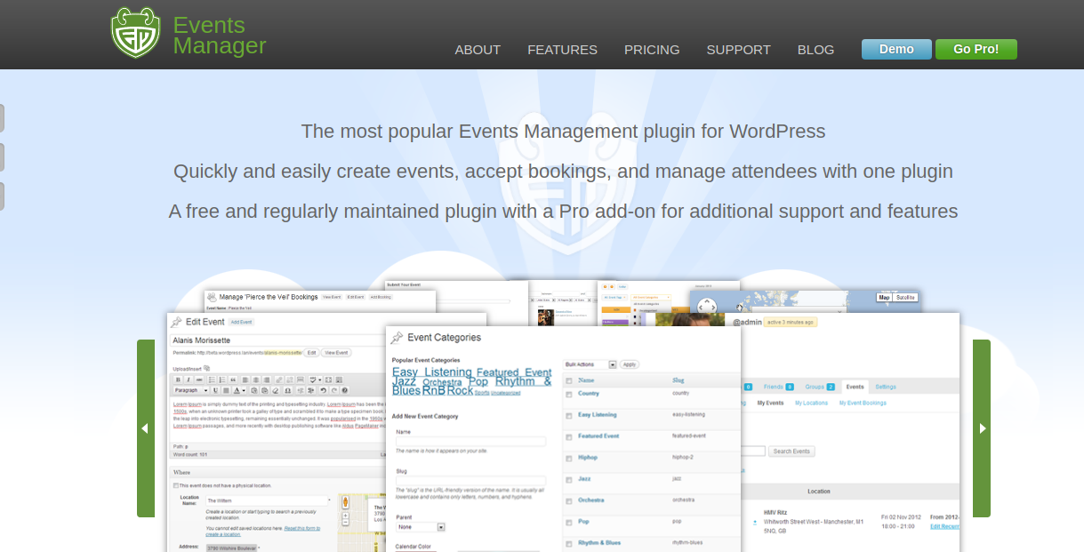Switch to Settings profile tab
This screenshot has width=1084, height=552.
[886, 387]
